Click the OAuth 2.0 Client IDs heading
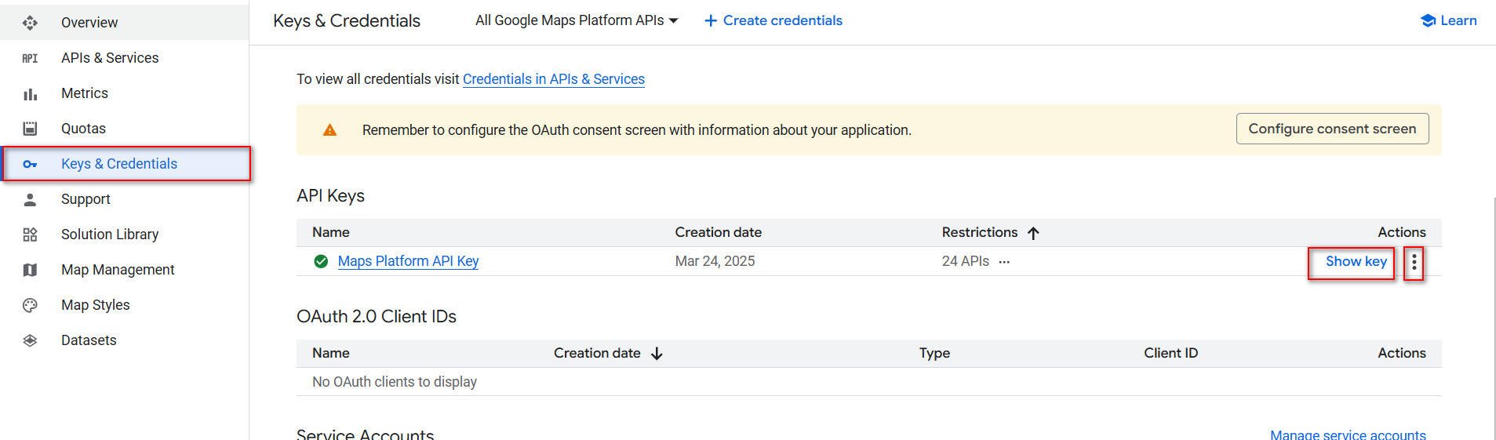Image resolution: width=1496 pixels, height=440 pixels. tap(377, 316)
